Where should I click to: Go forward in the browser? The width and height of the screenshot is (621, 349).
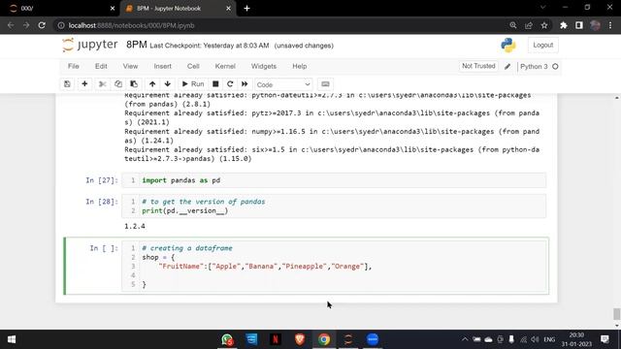[x=26, y=25]
